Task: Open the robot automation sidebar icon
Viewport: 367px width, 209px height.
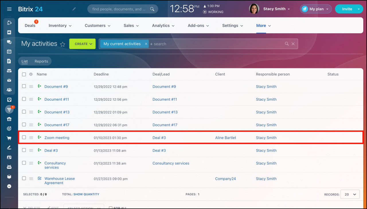Action: [x=9, y=167]
